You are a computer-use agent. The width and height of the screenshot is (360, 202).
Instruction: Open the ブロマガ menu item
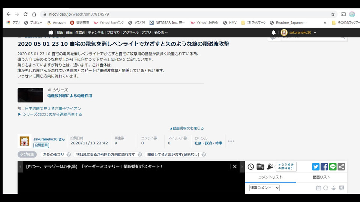coord(113,33)
